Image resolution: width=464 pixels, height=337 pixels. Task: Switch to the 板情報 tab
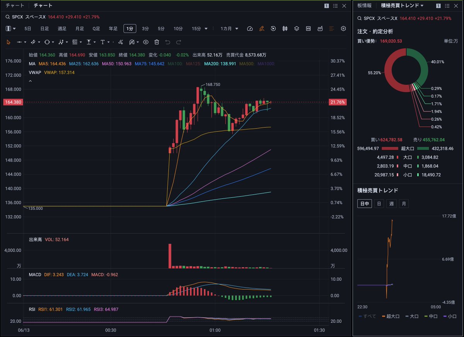point(364,6)
